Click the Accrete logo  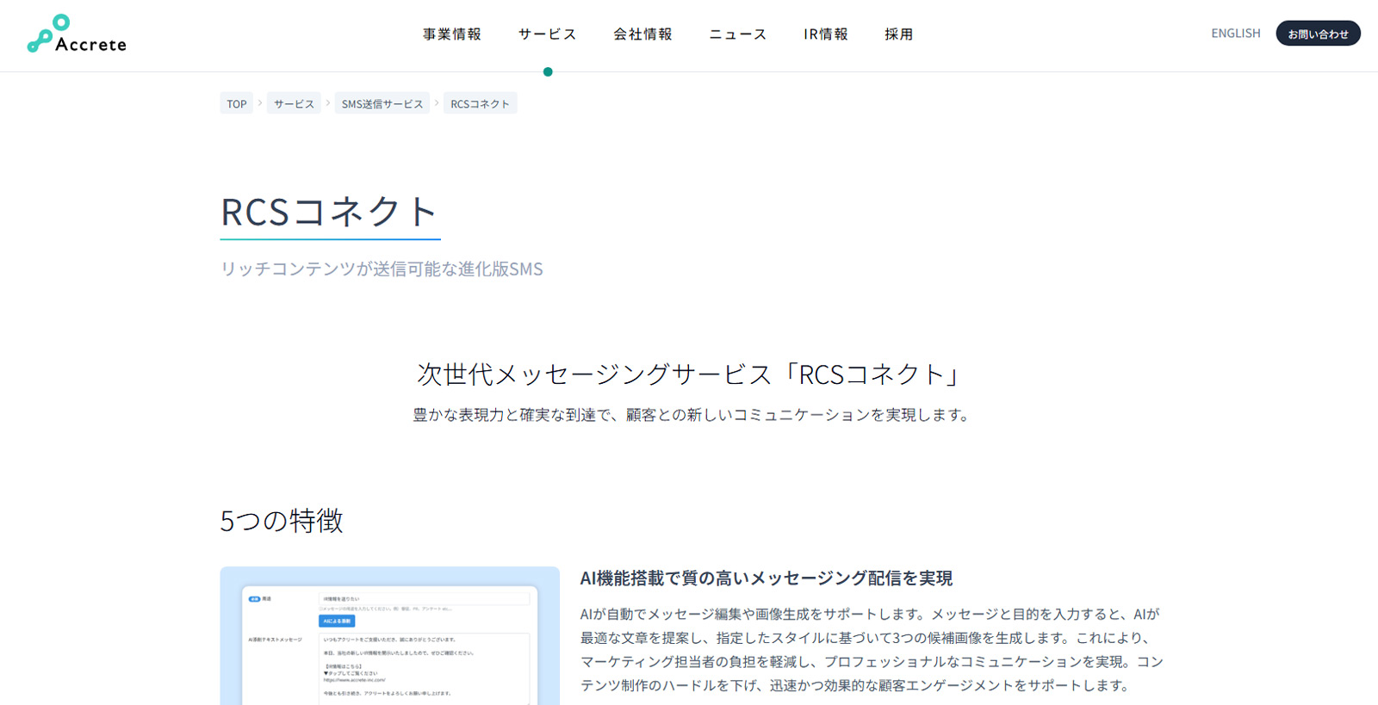[77, 34]
